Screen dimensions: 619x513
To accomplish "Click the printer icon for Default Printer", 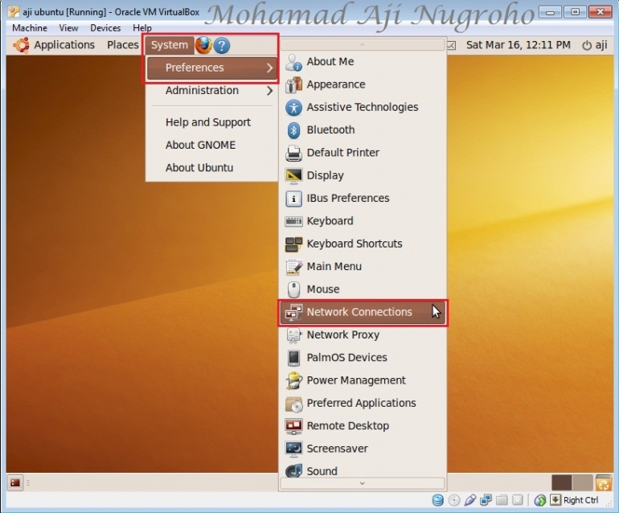I will (x=293, y=154).
